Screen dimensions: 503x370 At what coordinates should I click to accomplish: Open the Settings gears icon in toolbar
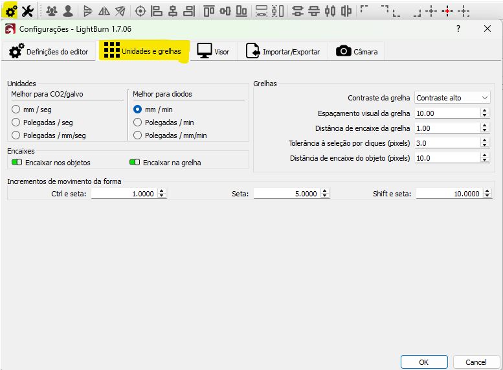[10, 11]
